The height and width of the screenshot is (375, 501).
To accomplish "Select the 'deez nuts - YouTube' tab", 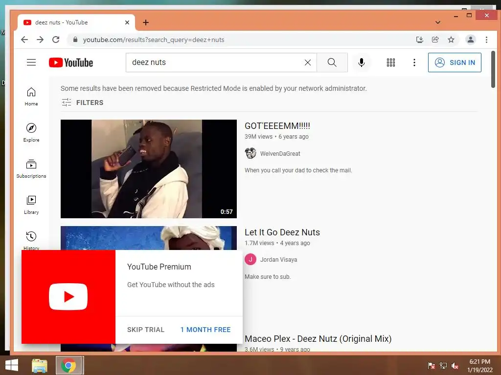I will [76, 22].
